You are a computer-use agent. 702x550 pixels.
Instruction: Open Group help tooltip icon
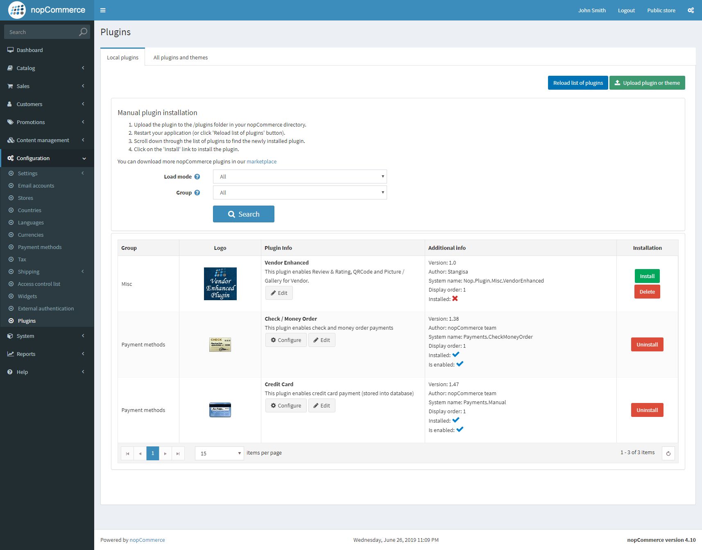197,192
